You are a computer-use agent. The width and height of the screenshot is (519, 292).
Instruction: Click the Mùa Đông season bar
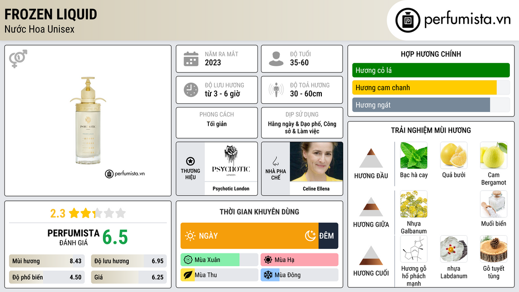coord(300,275)
